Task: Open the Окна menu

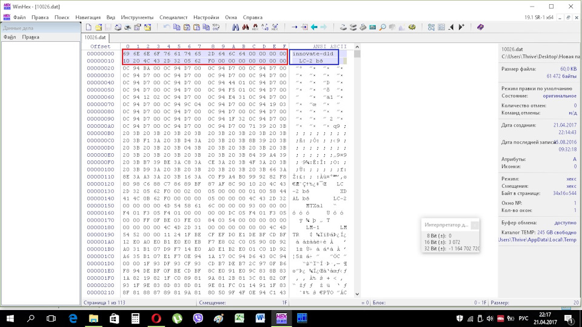Action: point(231,18)
